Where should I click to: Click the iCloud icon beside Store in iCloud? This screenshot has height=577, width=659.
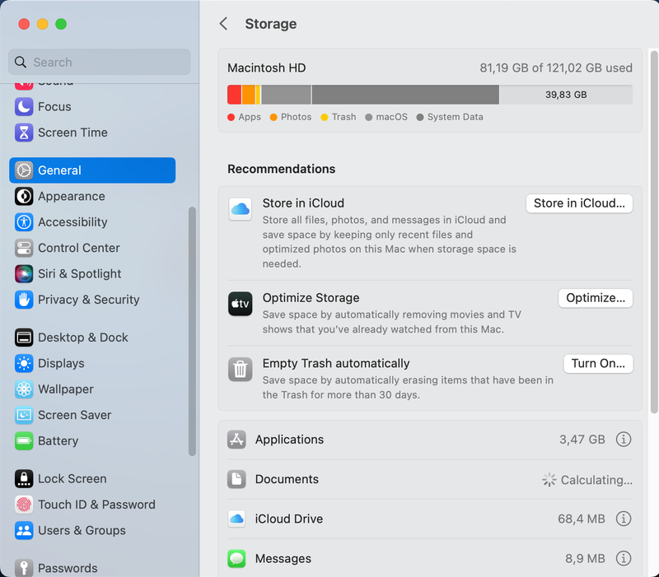[x=241, y=209]
